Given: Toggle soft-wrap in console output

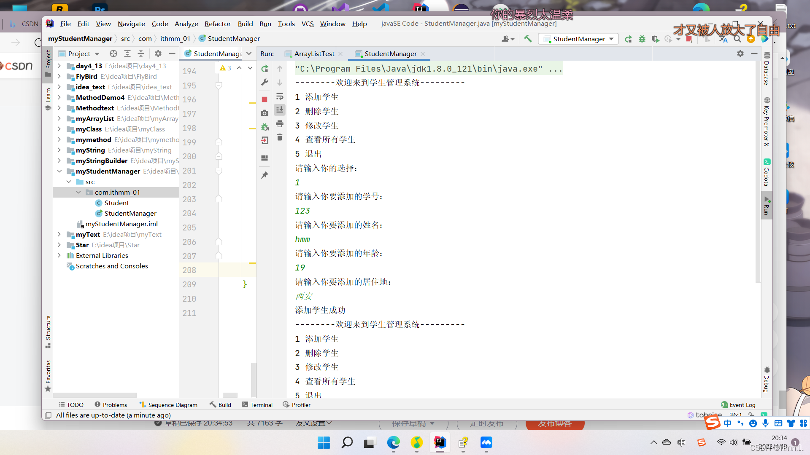Looking at the screenshot, I should [280, 96].
